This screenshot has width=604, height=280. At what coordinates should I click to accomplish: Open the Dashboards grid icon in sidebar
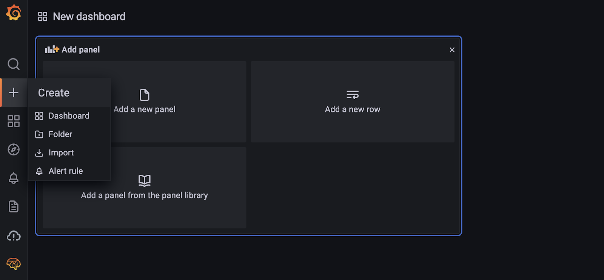(14, 121)
